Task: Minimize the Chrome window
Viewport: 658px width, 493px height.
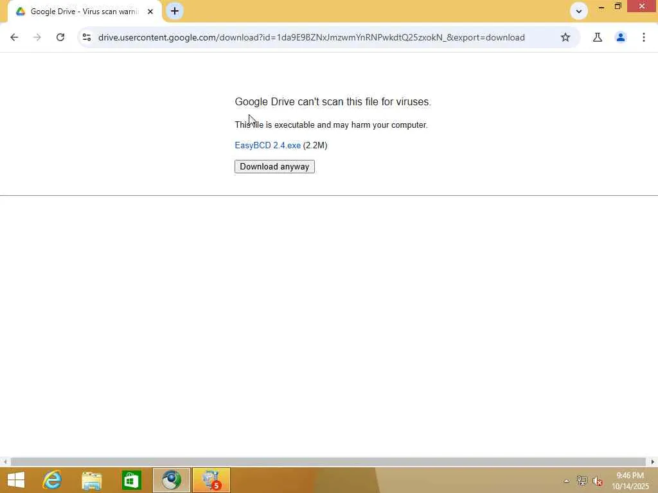Action: 601,7
